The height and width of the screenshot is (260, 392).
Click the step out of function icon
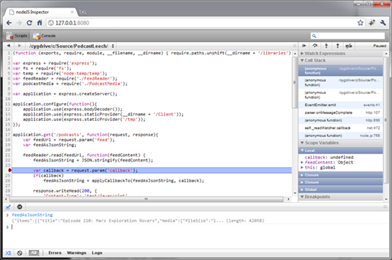(x=337, y=46)
